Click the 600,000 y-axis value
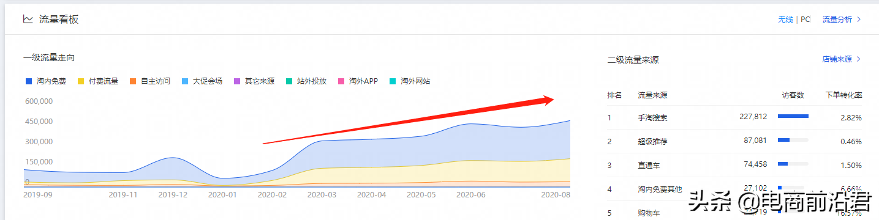This screenshot has height=220, width=879. (39, 101)
